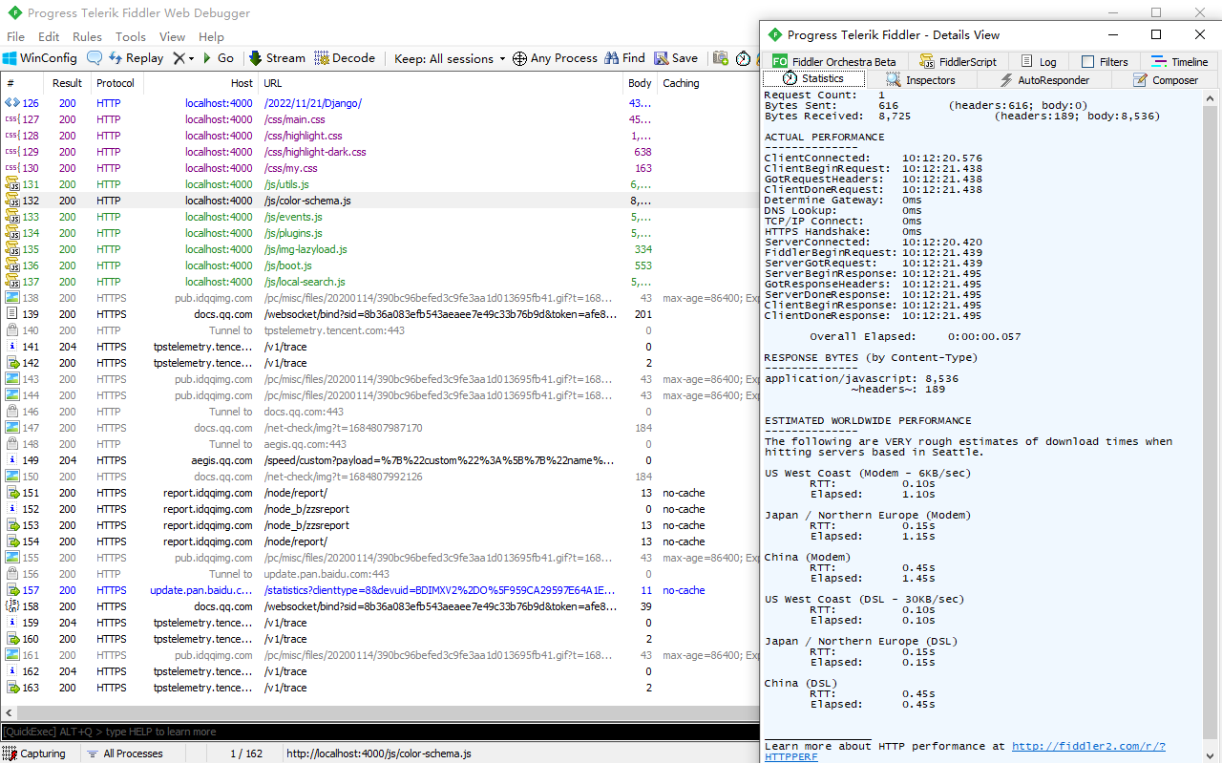Click the QuickExec command input box
1222x764 pixels.
pos(379,732)
